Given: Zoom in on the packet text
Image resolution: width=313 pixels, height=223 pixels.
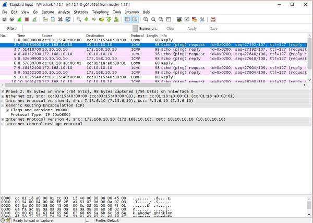Looking at the screenshot, I should [146, 19].
